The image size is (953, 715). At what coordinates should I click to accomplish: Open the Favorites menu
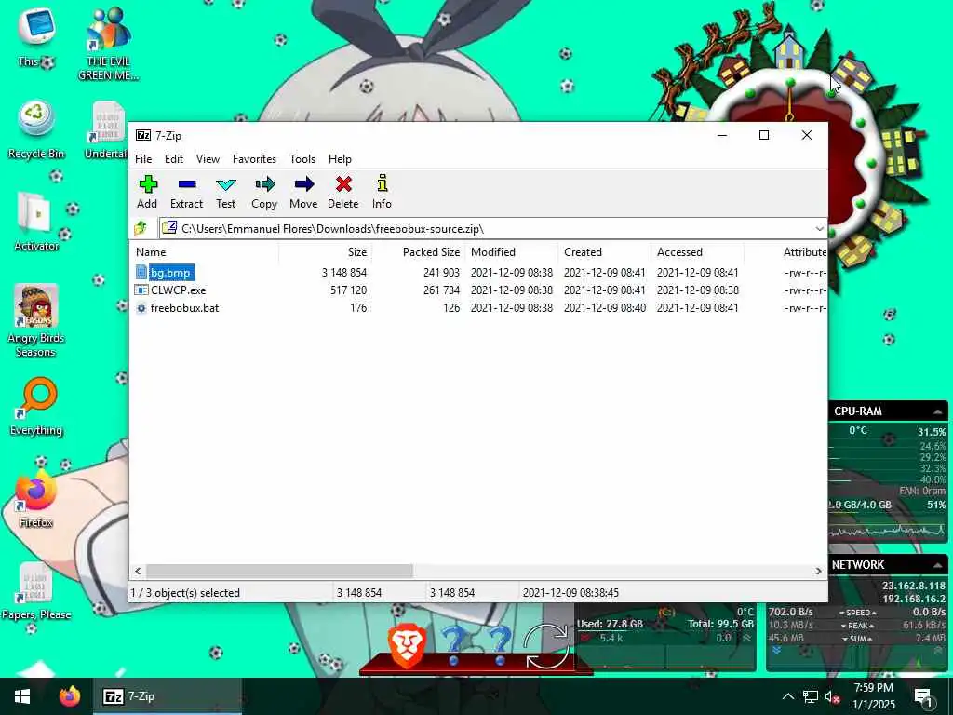tap(254, 158)
